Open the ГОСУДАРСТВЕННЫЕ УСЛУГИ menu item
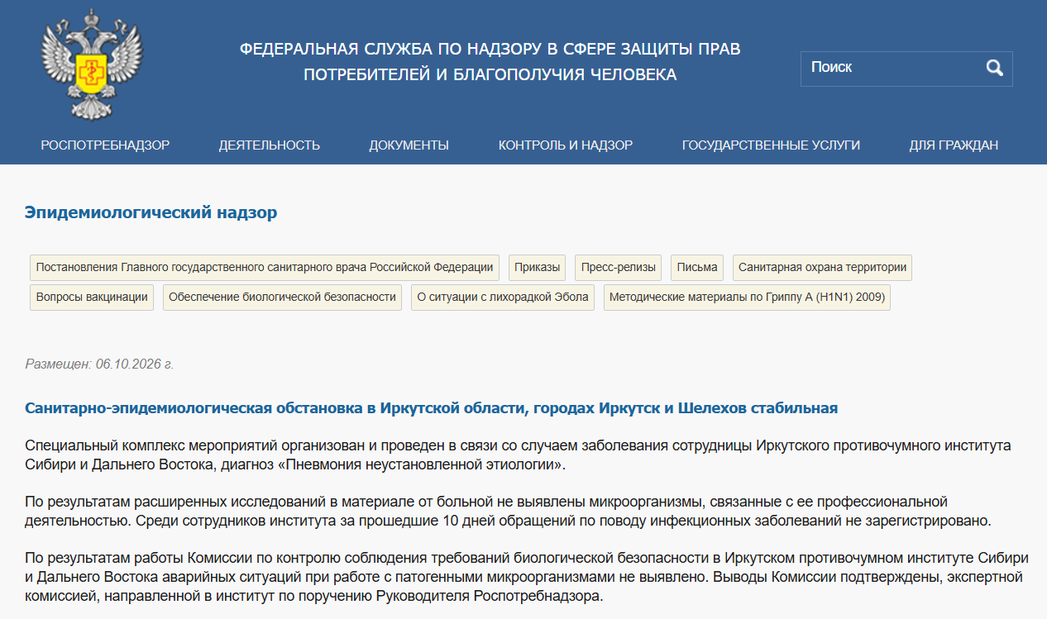Viewport: 1047px width, 619px height. coord(771,145)
